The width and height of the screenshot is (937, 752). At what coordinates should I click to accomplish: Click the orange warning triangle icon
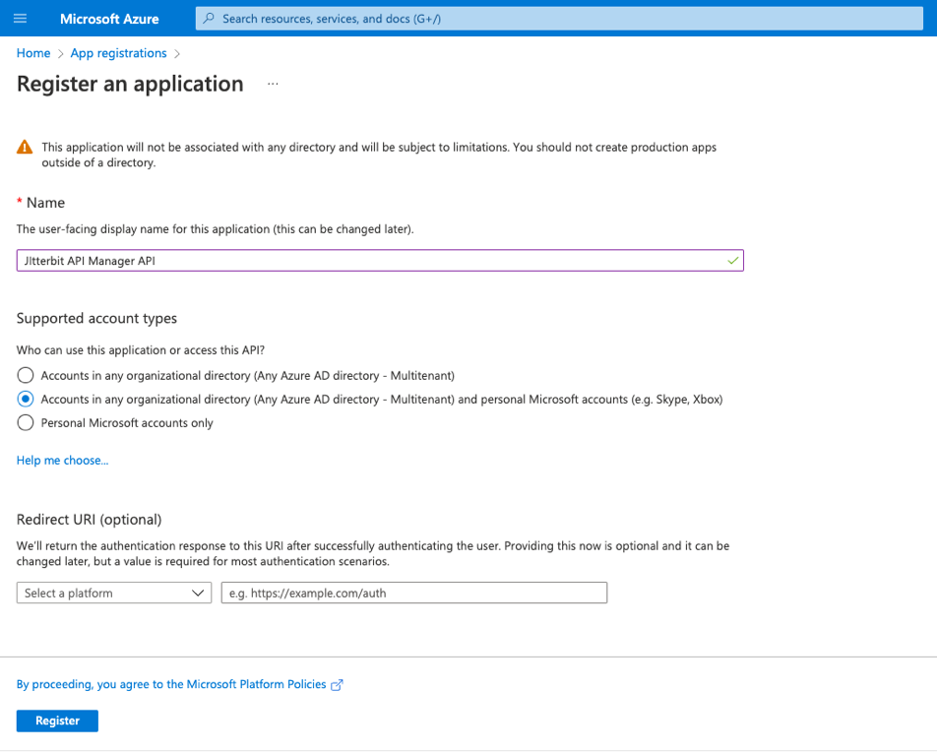point(25,148)
